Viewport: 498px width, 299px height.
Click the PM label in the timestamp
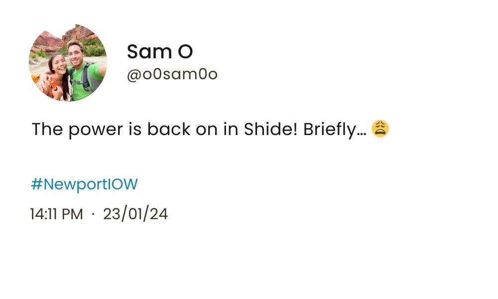(73, 214)
